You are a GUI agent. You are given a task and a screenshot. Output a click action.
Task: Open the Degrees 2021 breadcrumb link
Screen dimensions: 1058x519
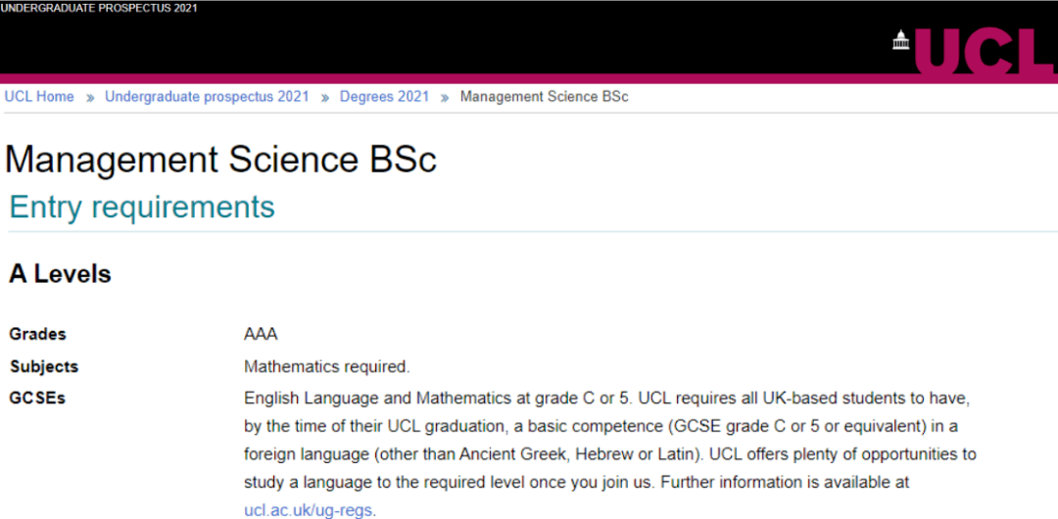pos(385,97)
